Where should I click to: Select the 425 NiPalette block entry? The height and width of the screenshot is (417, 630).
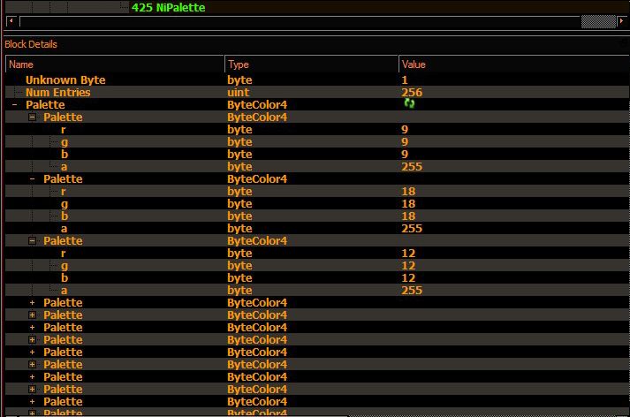click(169, 7)
